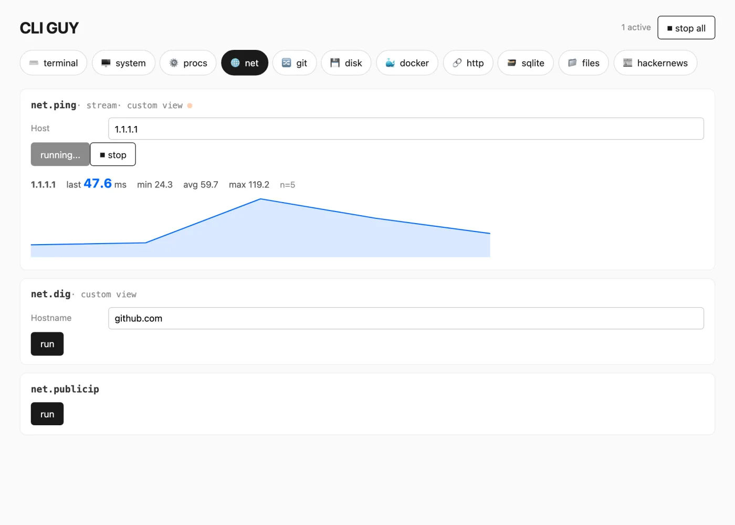The width and height of the screenshot is (735, 525).
Task: Click the 'max 119.2' statistic
Action: 249,185
